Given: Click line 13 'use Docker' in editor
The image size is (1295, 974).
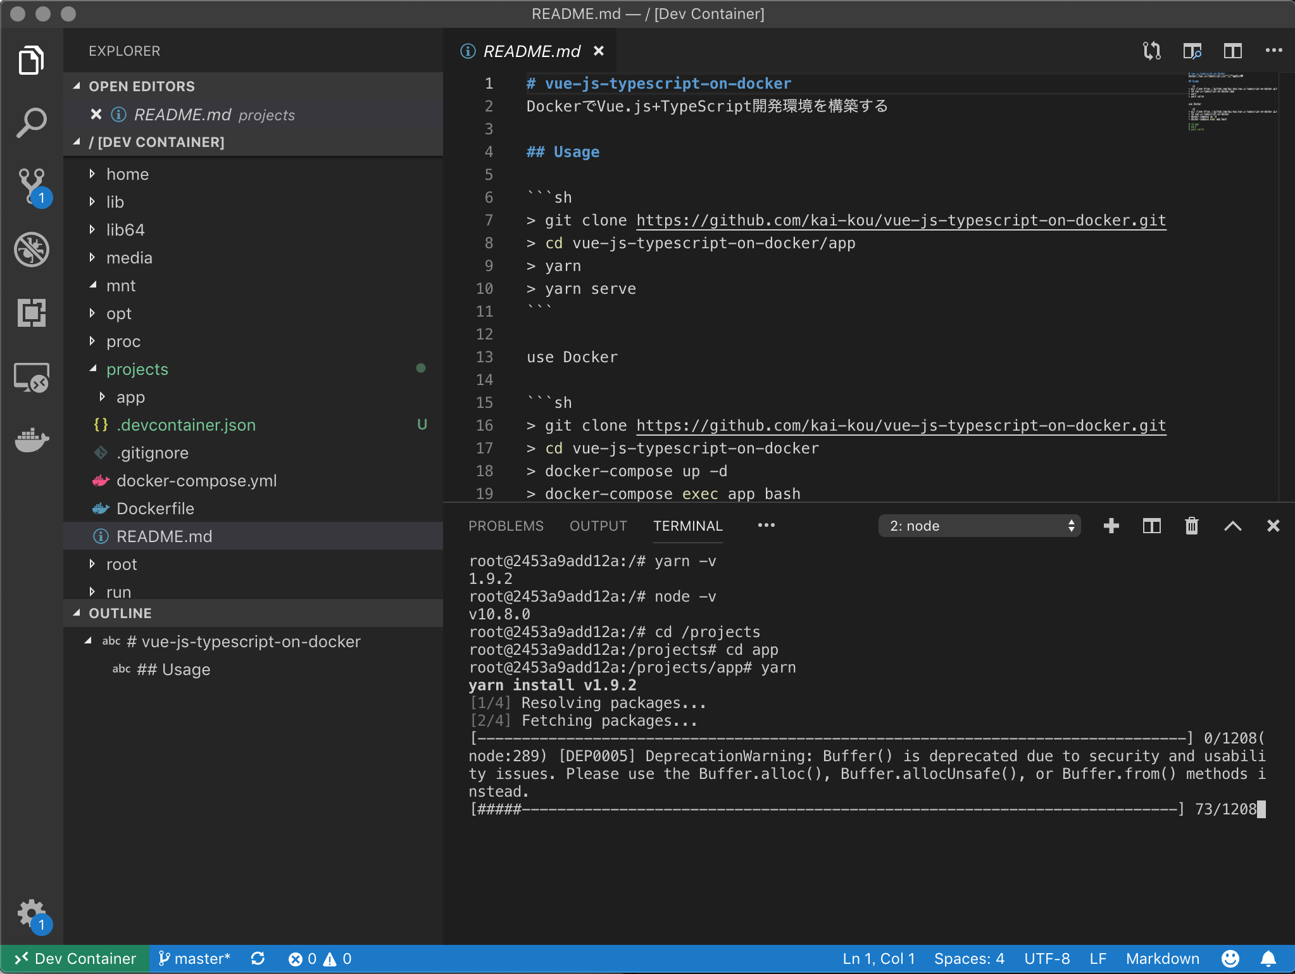Looking at the screenshot, I should (572, 357).
